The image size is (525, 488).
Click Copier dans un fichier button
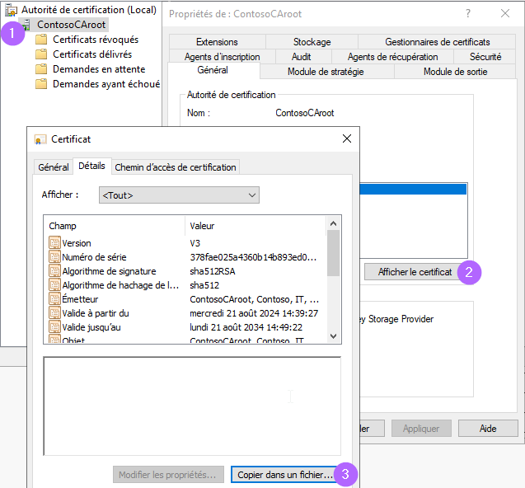[x=284, y=475]
